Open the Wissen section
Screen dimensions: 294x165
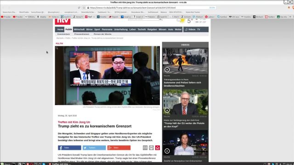pyautogui.click(x=162, y=29)
